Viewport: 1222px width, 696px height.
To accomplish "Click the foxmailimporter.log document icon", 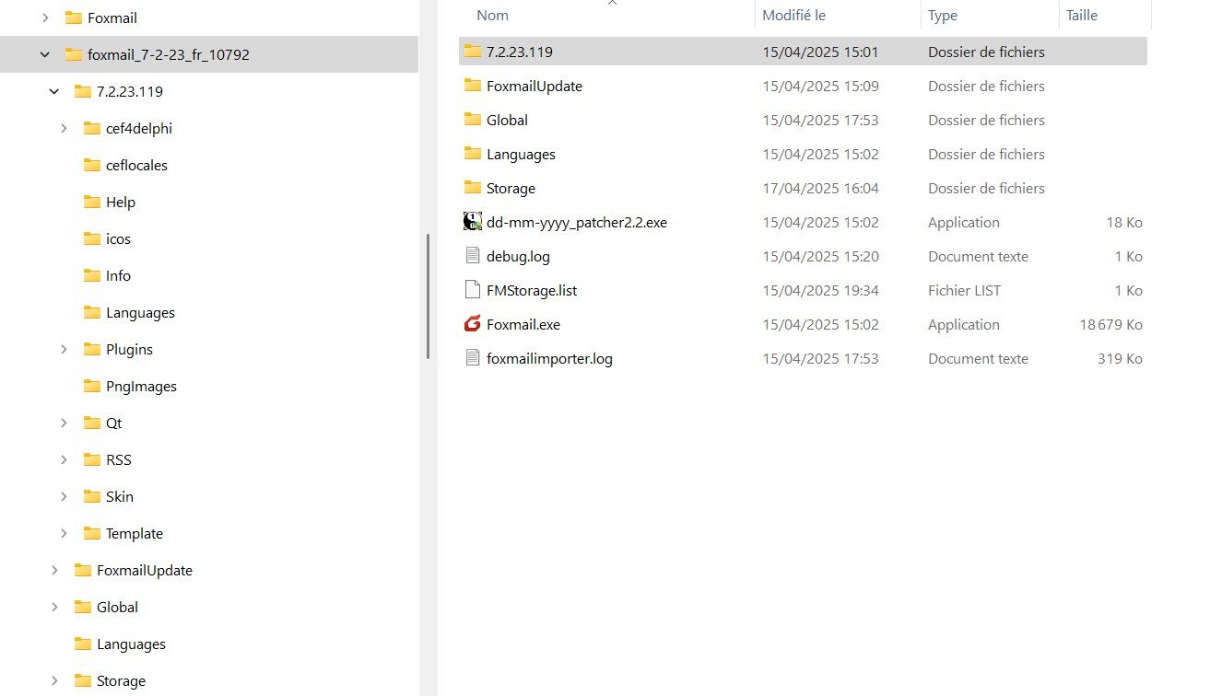I will click(x=473, y=358).
